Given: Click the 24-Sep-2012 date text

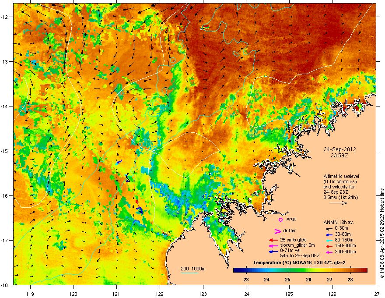Looking at the screenshot, I should (x=339, y=149).
